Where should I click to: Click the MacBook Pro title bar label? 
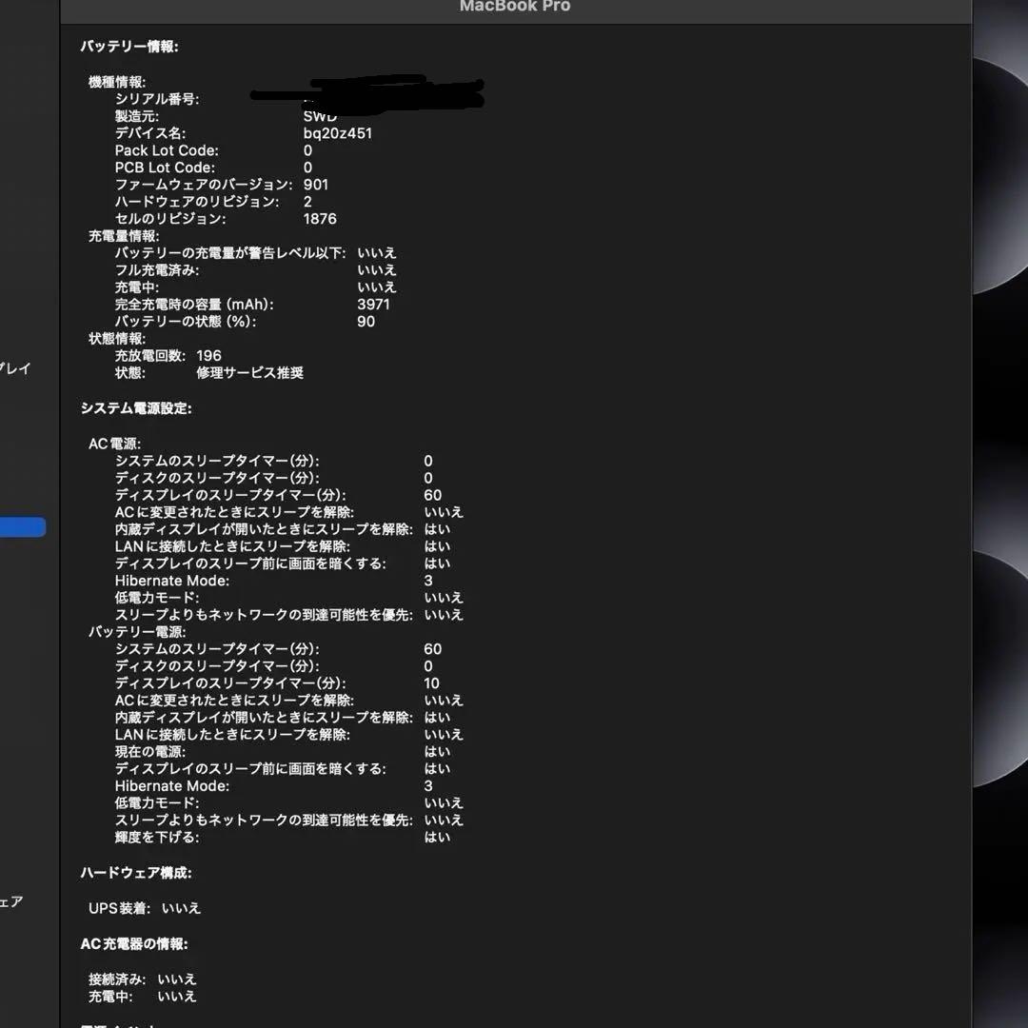point(514,7)
